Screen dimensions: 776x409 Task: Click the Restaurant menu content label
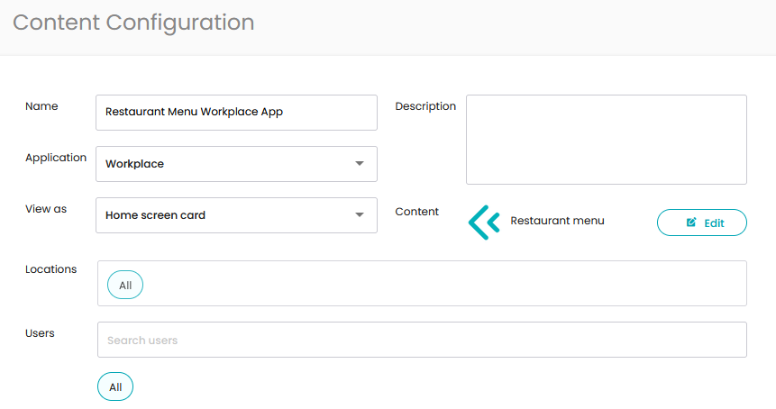point(557,221)
